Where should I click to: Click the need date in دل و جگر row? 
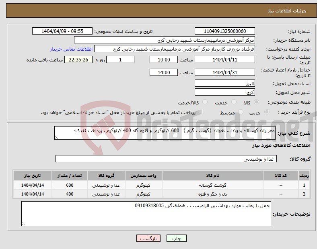(x=33, y=194)
